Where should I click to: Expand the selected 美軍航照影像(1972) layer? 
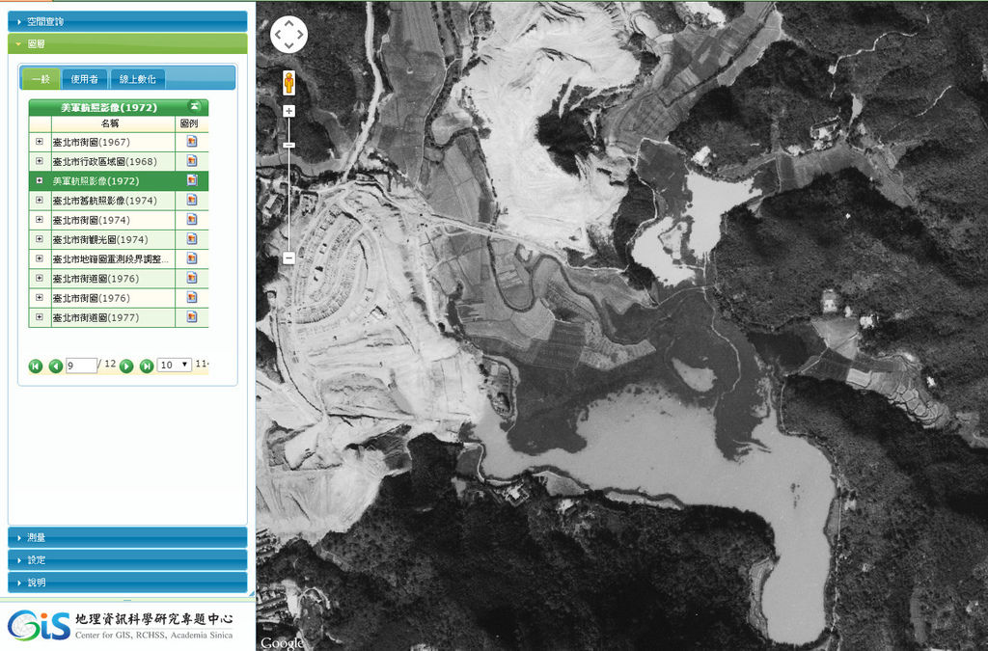39,180
